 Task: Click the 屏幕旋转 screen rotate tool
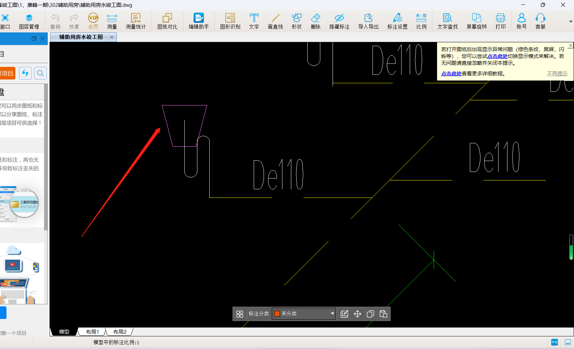477,21
